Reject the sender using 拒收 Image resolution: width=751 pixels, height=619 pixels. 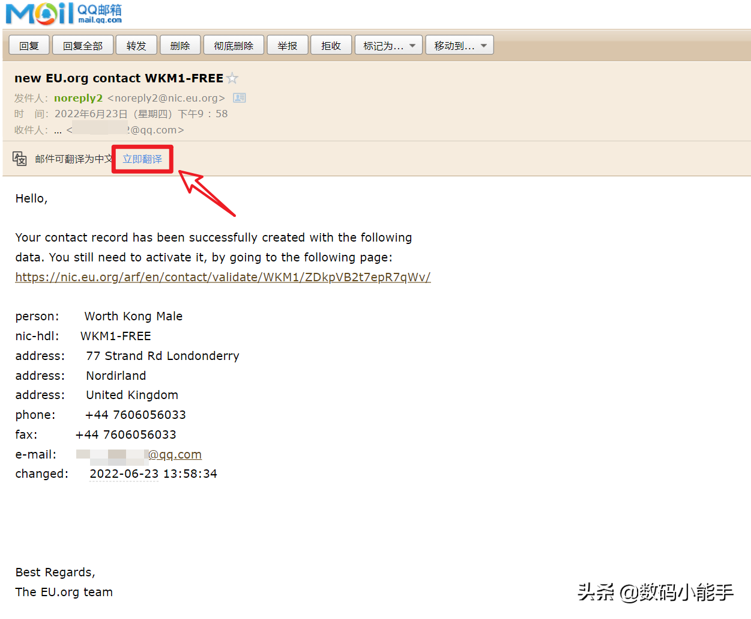(x=331, y=46)
